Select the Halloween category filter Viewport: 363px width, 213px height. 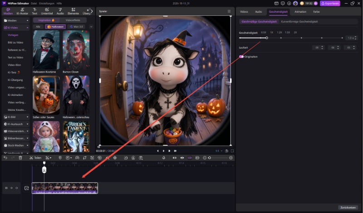coord(55,27)
